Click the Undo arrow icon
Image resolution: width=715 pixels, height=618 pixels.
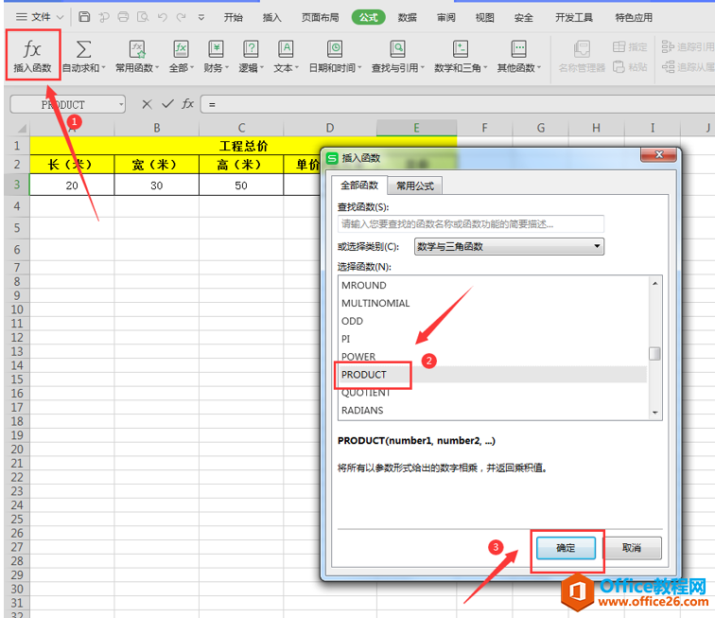pyautogui.click(x=163, y=17)
